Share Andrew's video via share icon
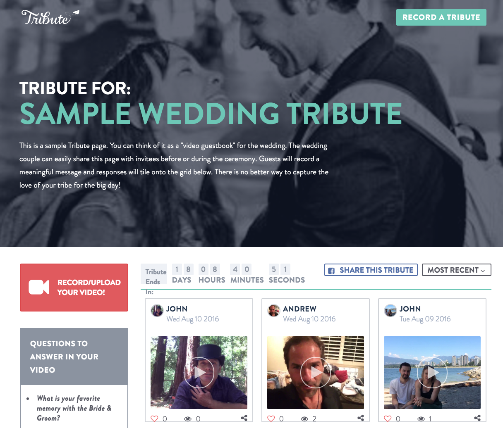Image resolution: width=503 pixels, height=428 pixels. click(361, 418)
